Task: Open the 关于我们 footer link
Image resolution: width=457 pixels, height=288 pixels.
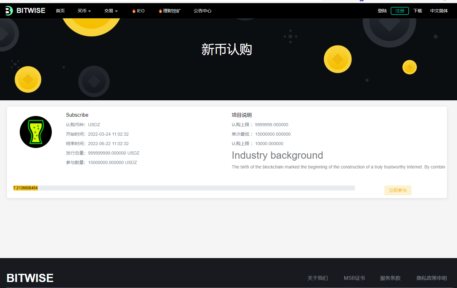Action: pos(317,278)
